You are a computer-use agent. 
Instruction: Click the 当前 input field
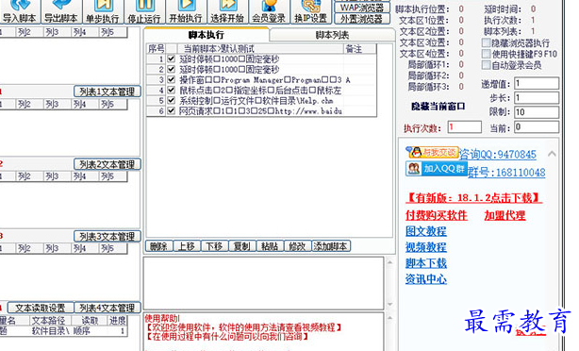(537, 127)
